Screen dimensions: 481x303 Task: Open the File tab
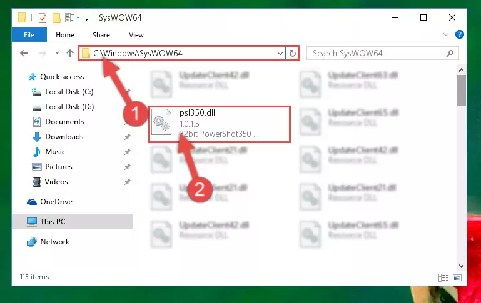coord(29,35)
